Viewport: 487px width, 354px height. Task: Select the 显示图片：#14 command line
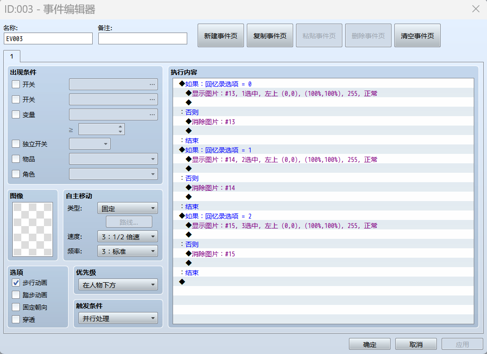323,160
